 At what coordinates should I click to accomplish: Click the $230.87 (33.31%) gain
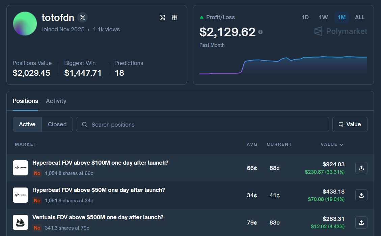(325, 172)
